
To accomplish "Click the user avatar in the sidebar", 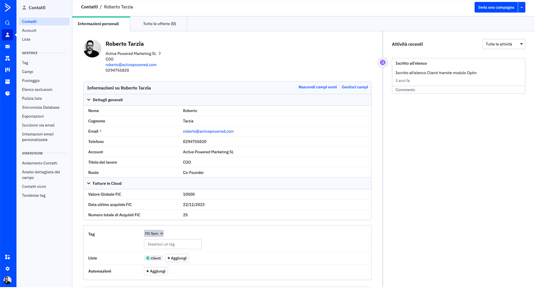I will click(8, 280).
